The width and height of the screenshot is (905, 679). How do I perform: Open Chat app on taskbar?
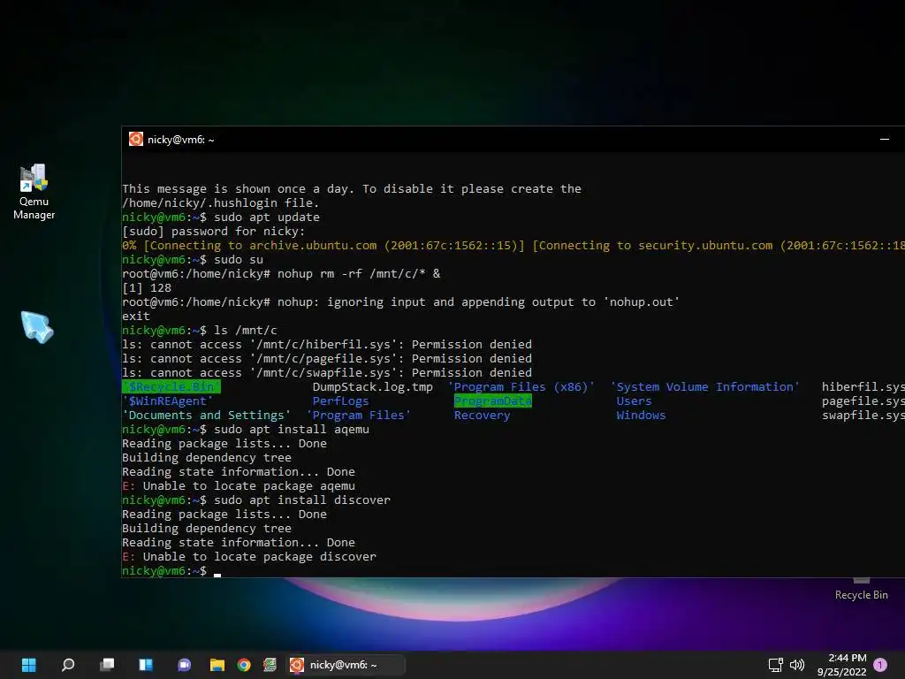[184, 665]
